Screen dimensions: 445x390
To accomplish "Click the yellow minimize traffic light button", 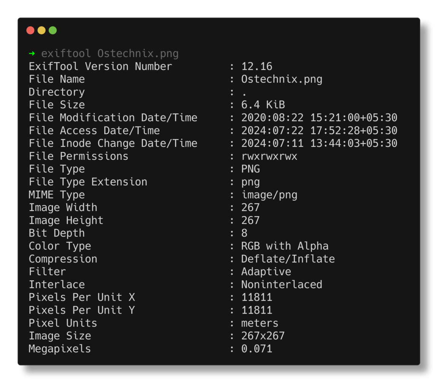I will (41, 30).
